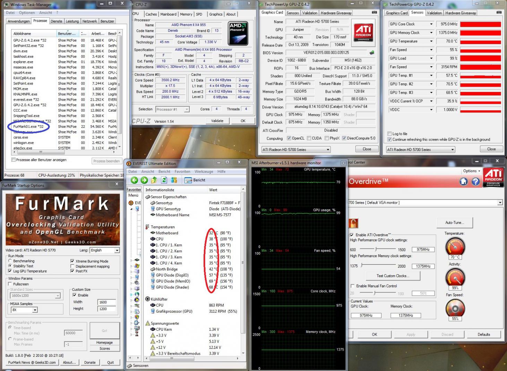
Task: Open the ATI Radeon HD 5700 Series card selector in GPU-Z Graphics Card window
Action: click(295, 150)
